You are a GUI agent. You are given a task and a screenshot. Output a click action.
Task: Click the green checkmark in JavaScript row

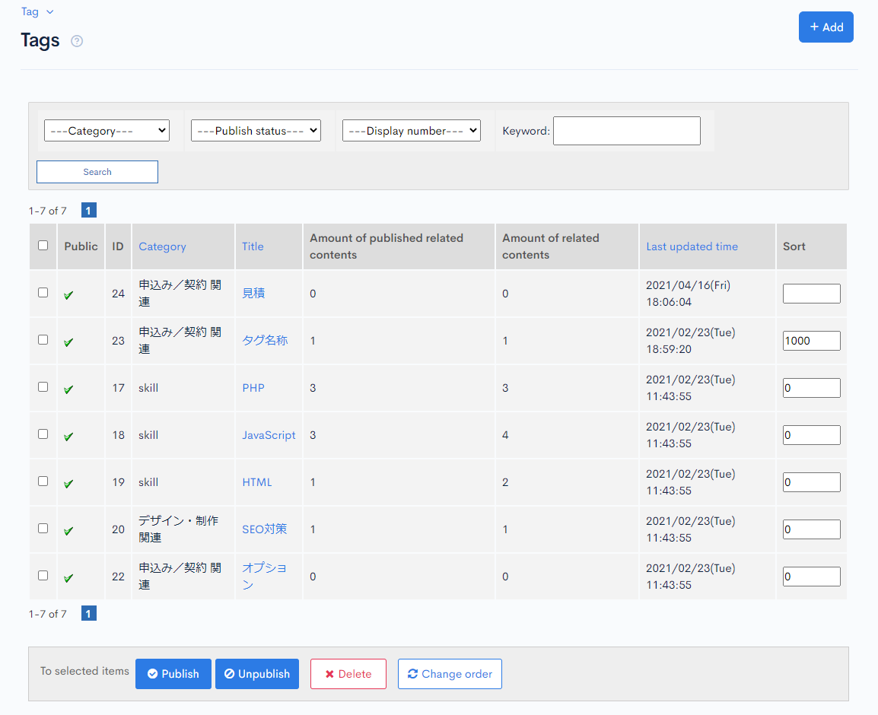click(68, 436)
